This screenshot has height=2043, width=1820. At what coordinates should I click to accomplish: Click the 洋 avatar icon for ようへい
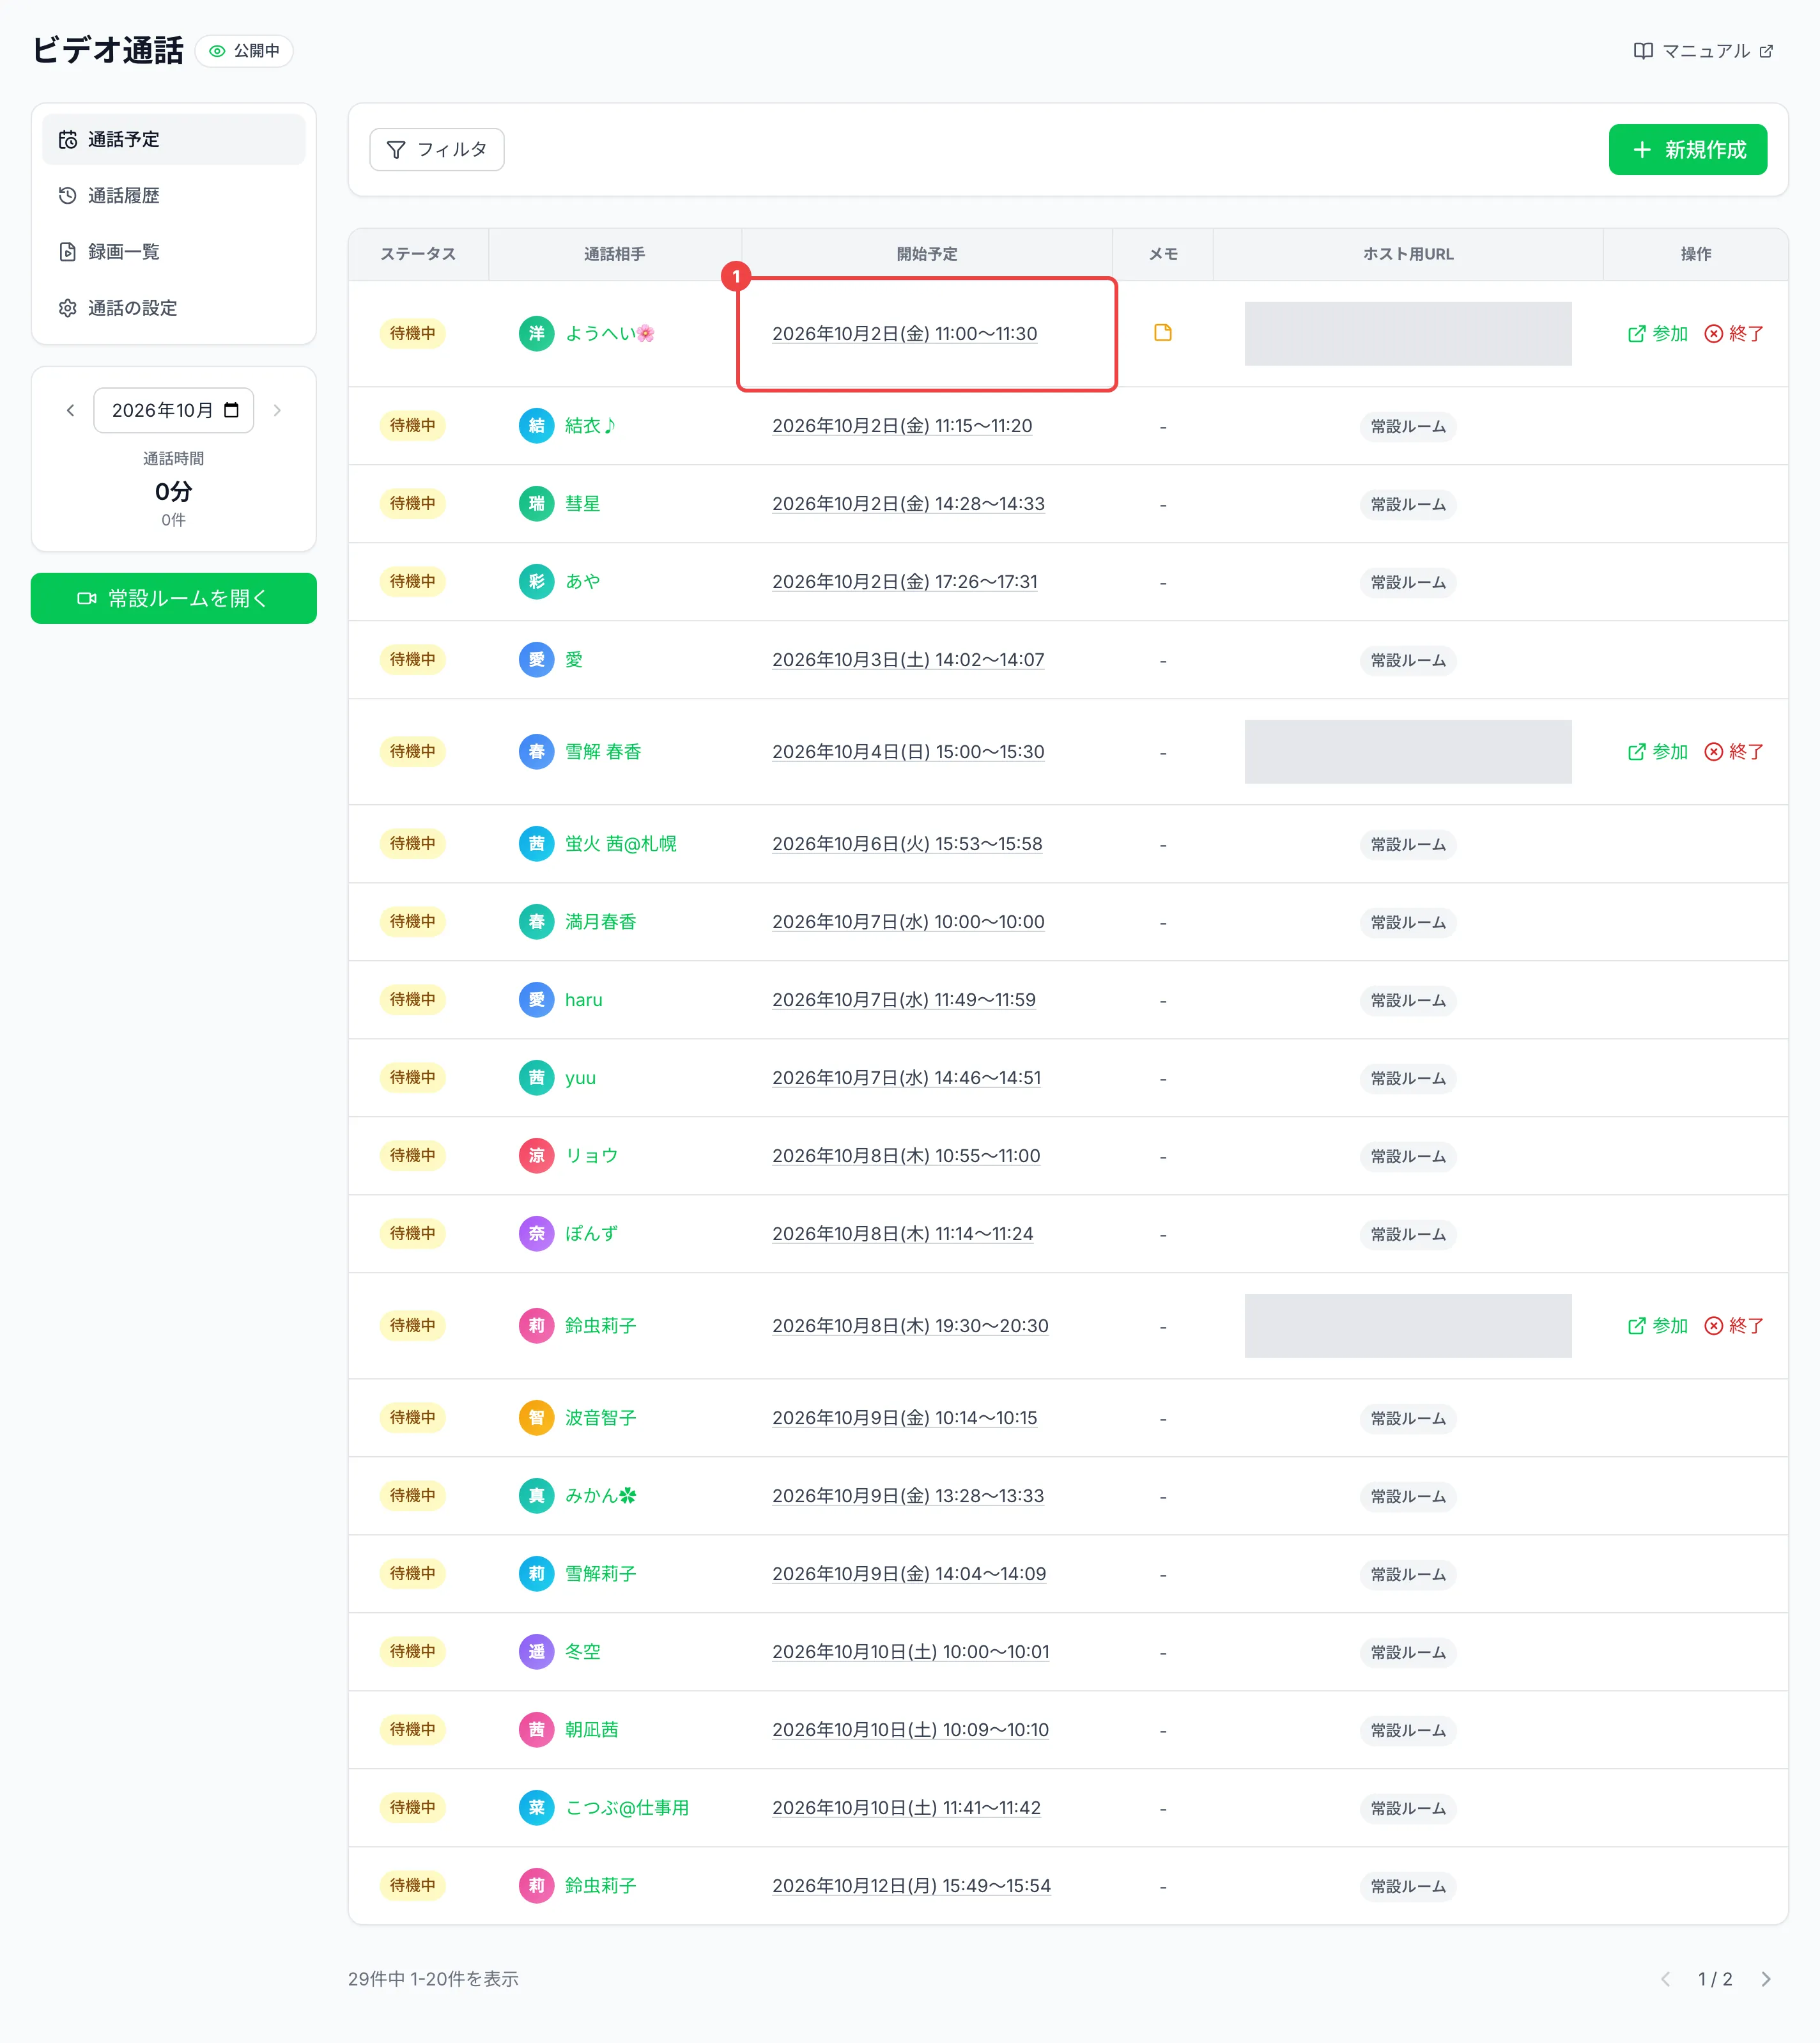tap(536, 333)
